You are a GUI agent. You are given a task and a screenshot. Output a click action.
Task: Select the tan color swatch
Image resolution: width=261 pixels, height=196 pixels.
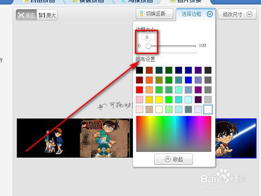[x=149, y=109]
